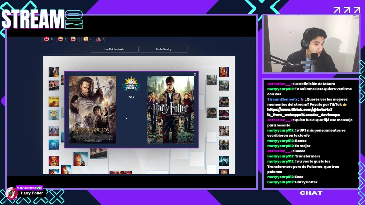
Task: Click the River Plate badge in the message overlay
Action: tap(12, 193)
